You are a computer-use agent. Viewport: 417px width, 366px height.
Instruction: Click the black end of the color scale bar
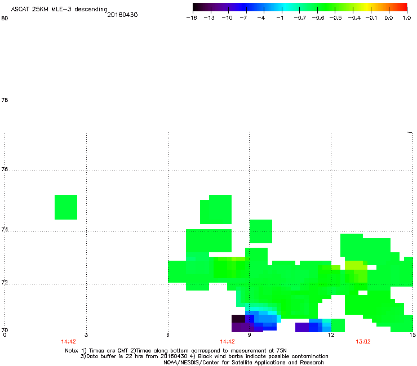click(197, 7)
